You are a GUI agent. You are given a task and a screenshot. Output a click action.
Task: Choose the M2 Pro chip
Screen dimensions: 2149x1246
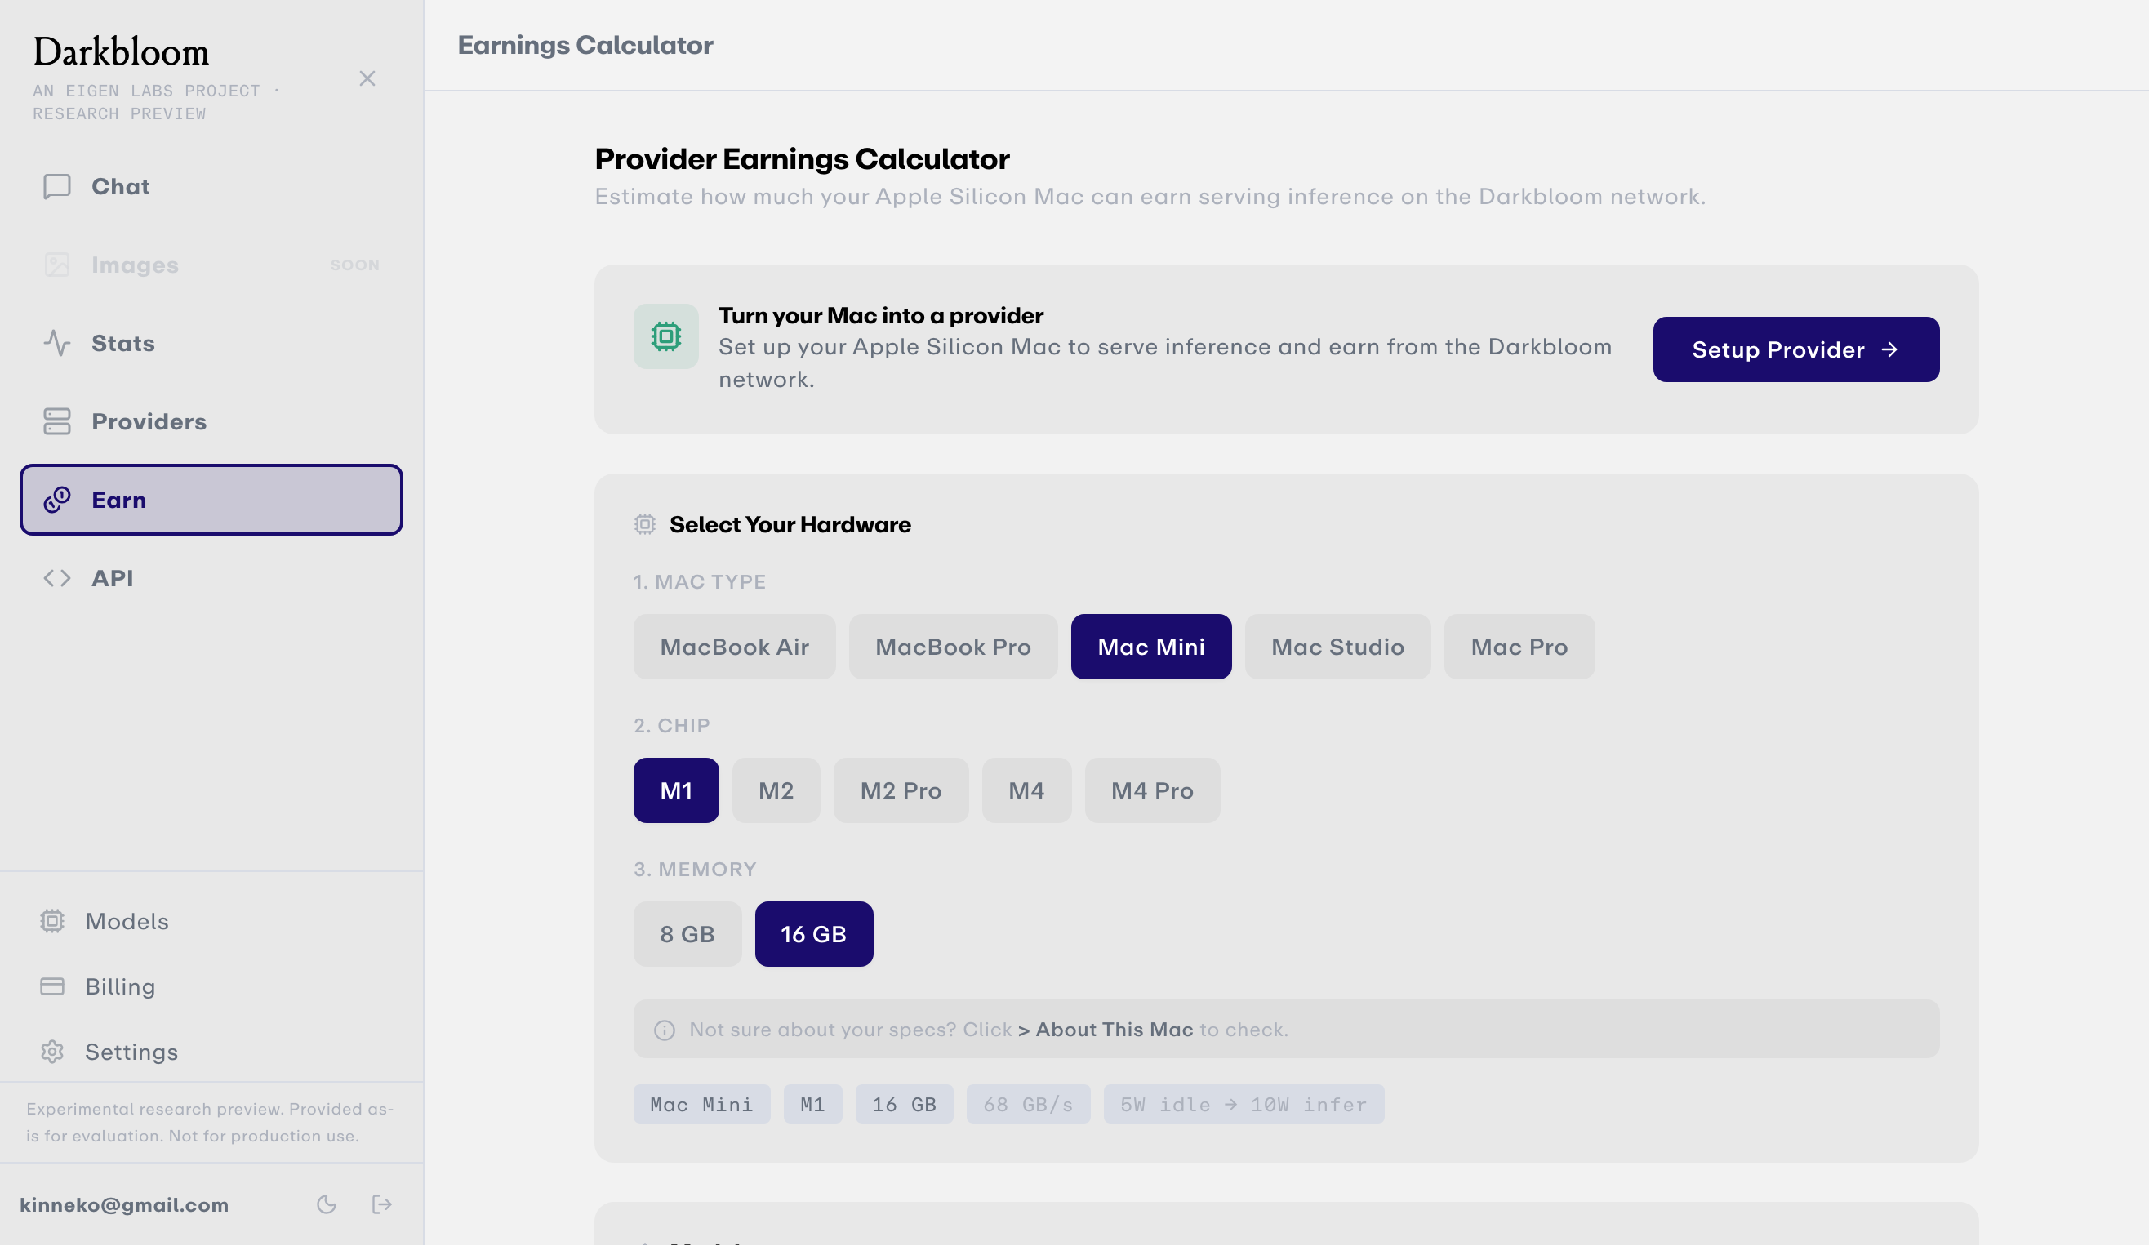tap(901, 790)
